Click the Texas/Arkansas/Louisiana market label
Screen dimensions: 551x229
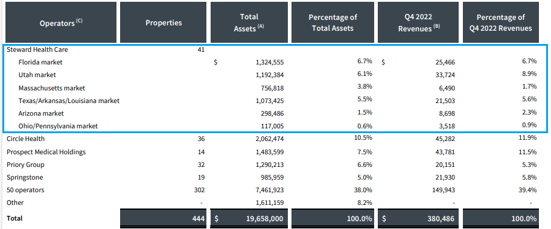(x=69, y=101)
